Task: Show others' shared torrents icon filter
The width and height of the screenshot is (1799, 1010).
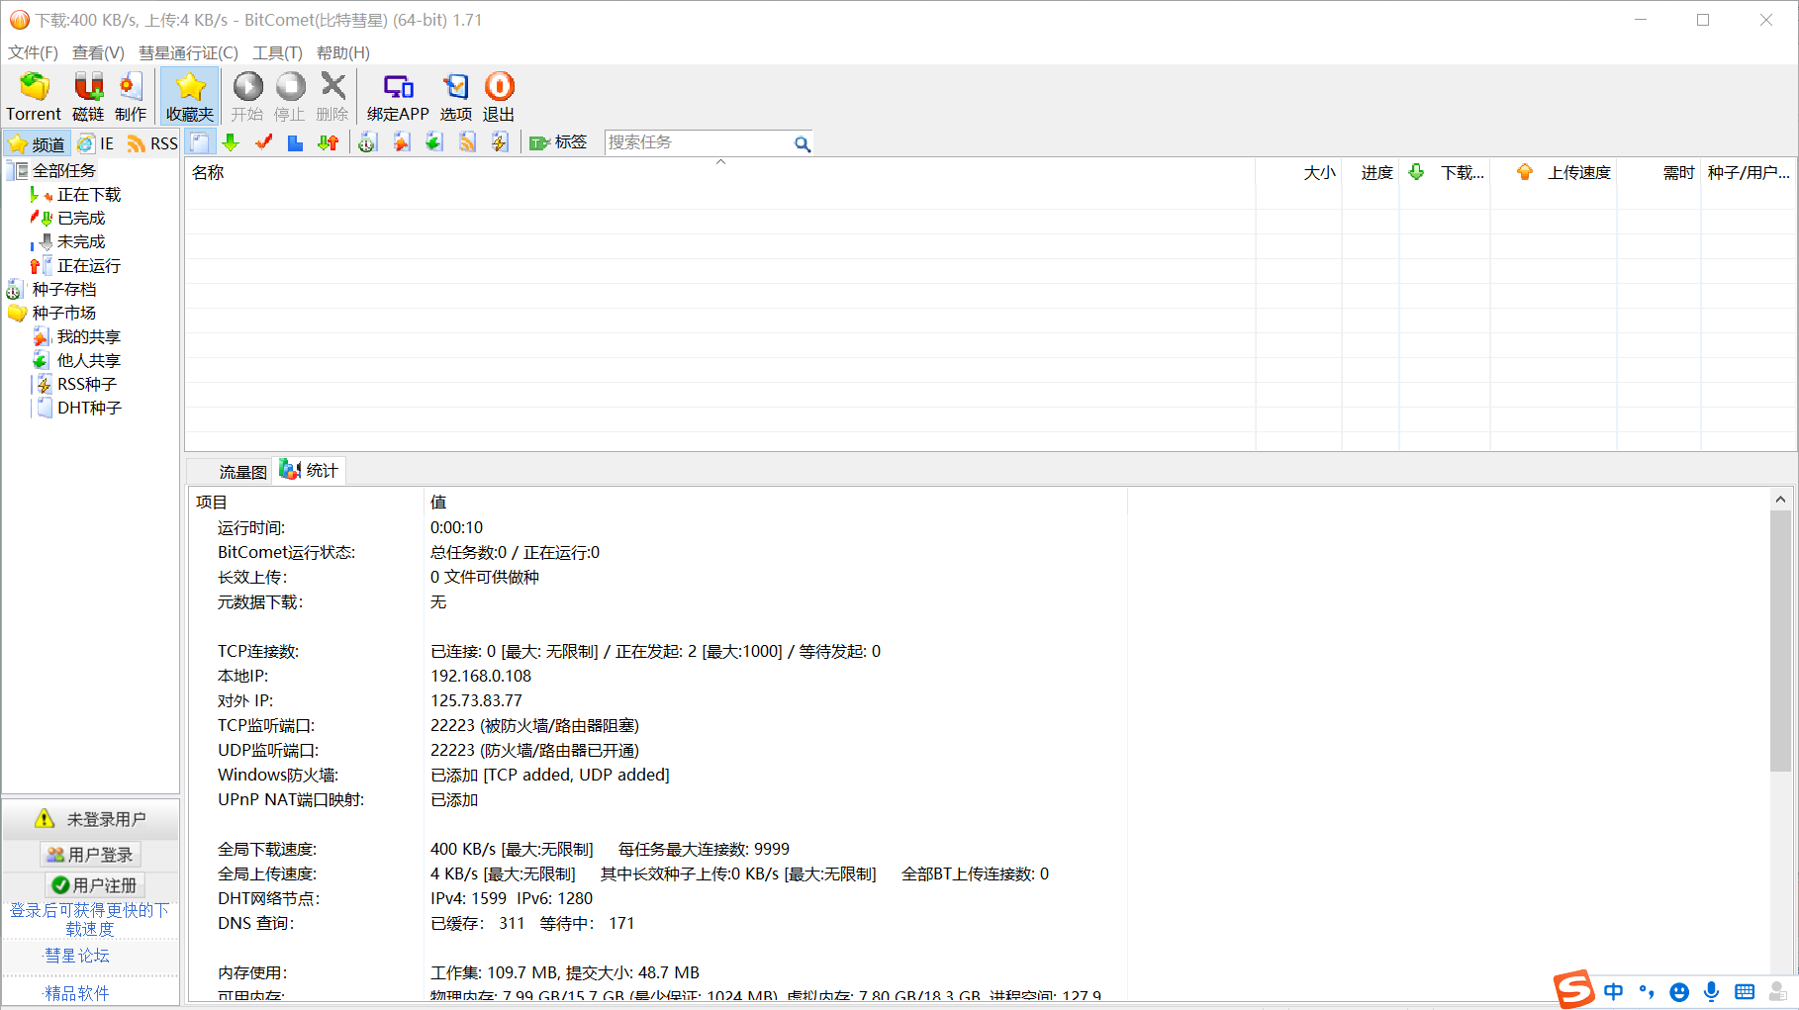Action: coord(433,142)
